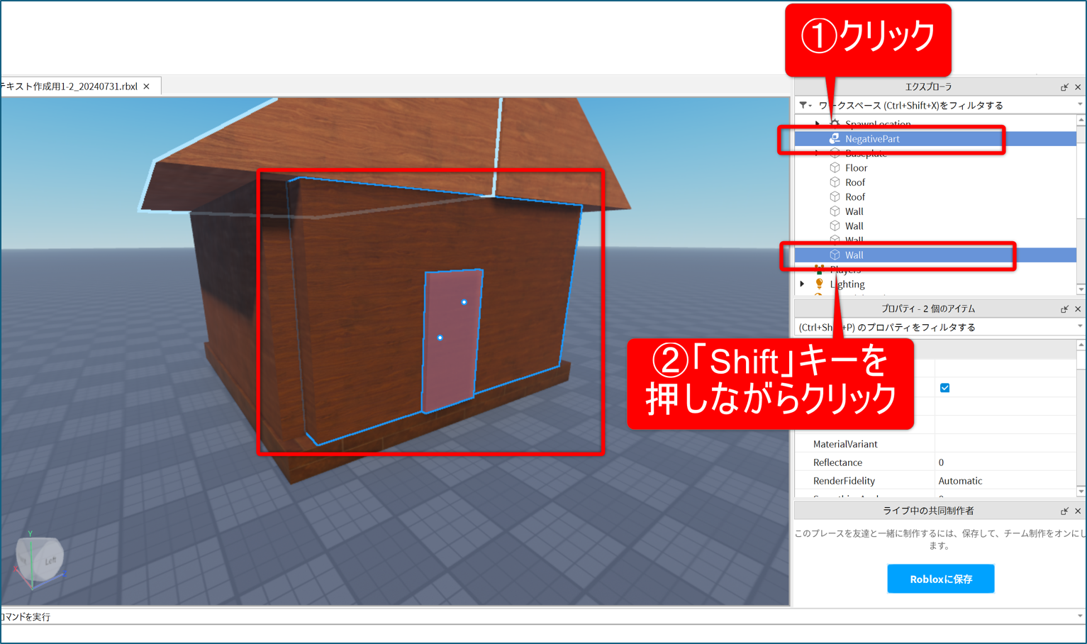This screenshot has height=644, width=1087.
Task: Open the Explorer filter dropdown arrow
Action: [1079, 105]
